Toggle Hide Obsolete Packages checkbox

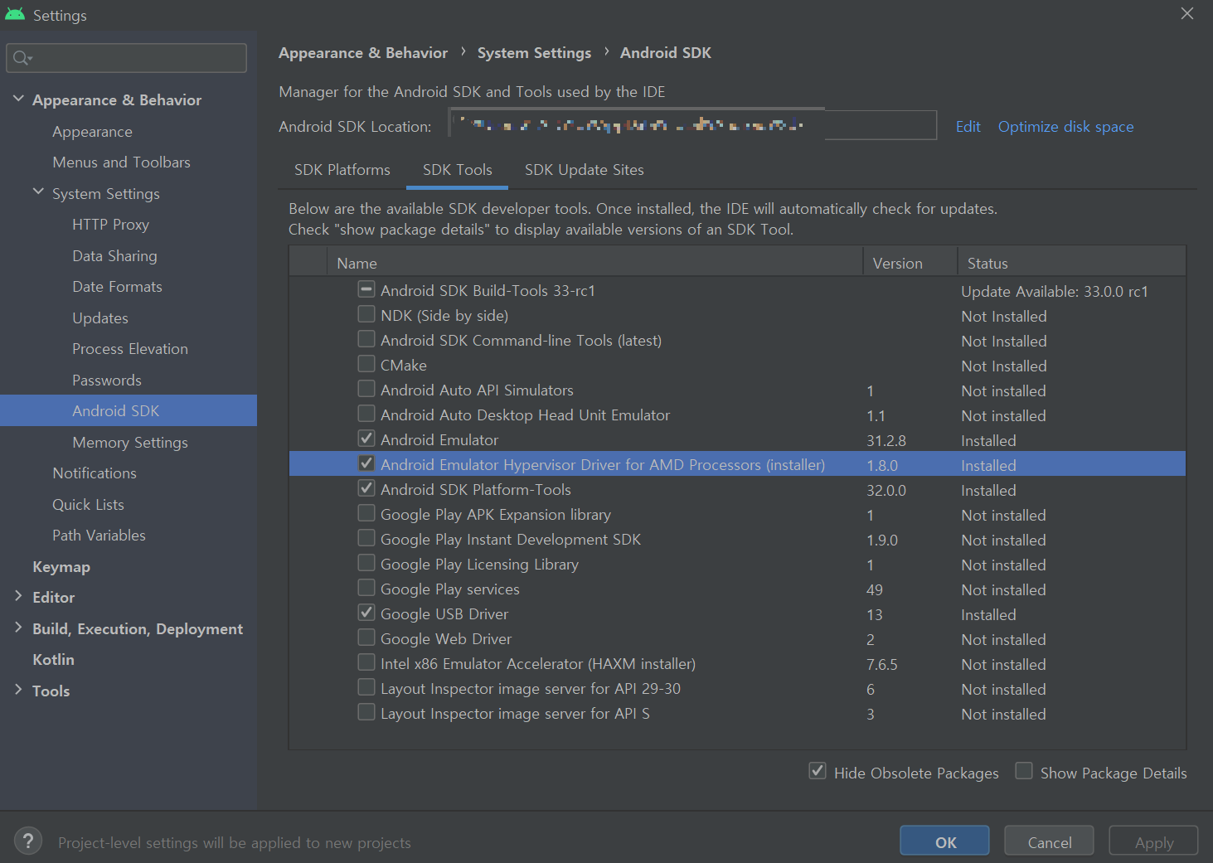818,771
